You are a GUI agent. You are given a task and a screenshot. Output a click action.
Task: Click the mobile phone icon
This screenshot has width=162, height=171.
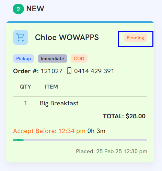tap(69, 71)
